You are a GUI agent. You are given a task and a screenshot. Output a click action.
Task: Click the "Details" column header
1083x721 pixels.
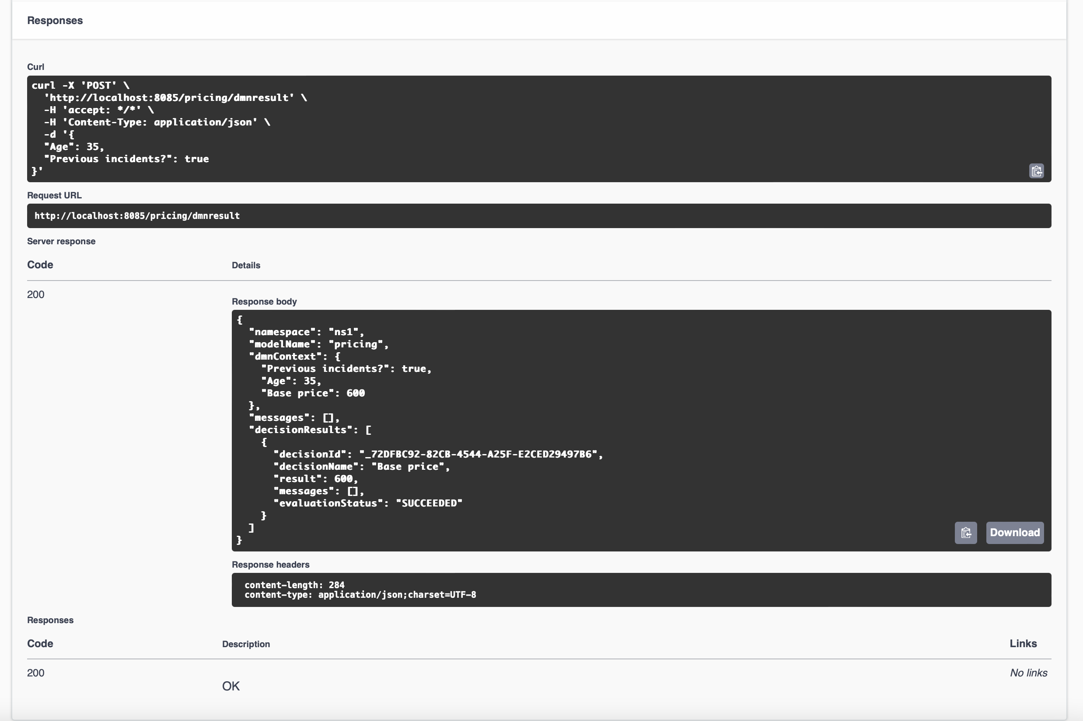click(x=246, y=265)
